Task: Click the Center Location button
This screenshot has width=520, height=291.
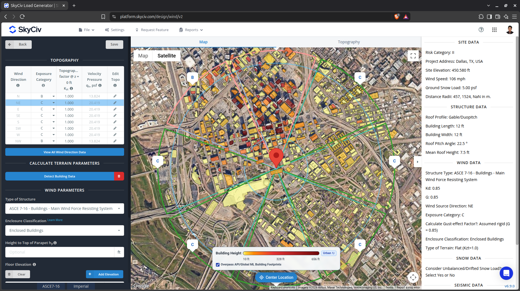Action: pyautogui.click(x=276, y=277)
